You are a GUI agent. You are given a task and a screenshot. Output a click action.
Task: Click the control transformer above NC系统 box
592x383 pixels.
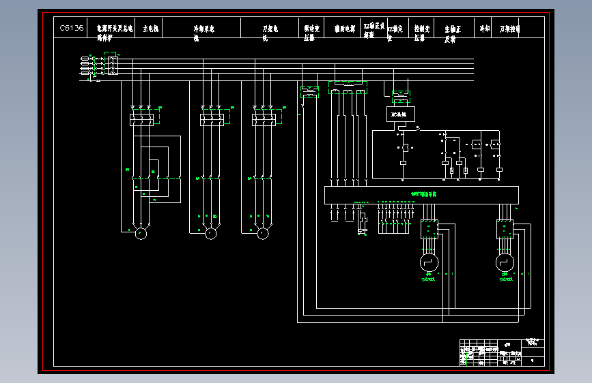click(401, 97)
